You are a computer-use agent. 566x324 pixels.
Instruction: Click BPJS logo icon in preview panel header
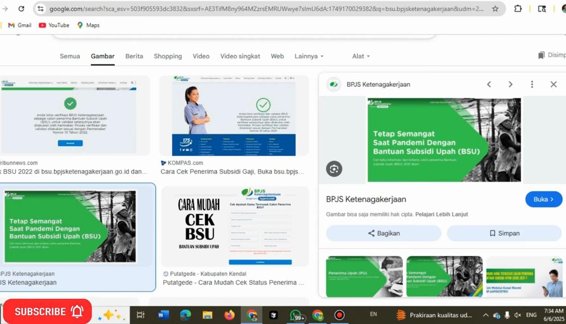(x=333, y=84)
